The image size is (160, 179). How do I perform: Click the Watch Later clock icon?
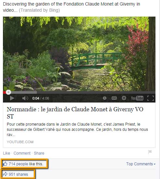point(105,98)
